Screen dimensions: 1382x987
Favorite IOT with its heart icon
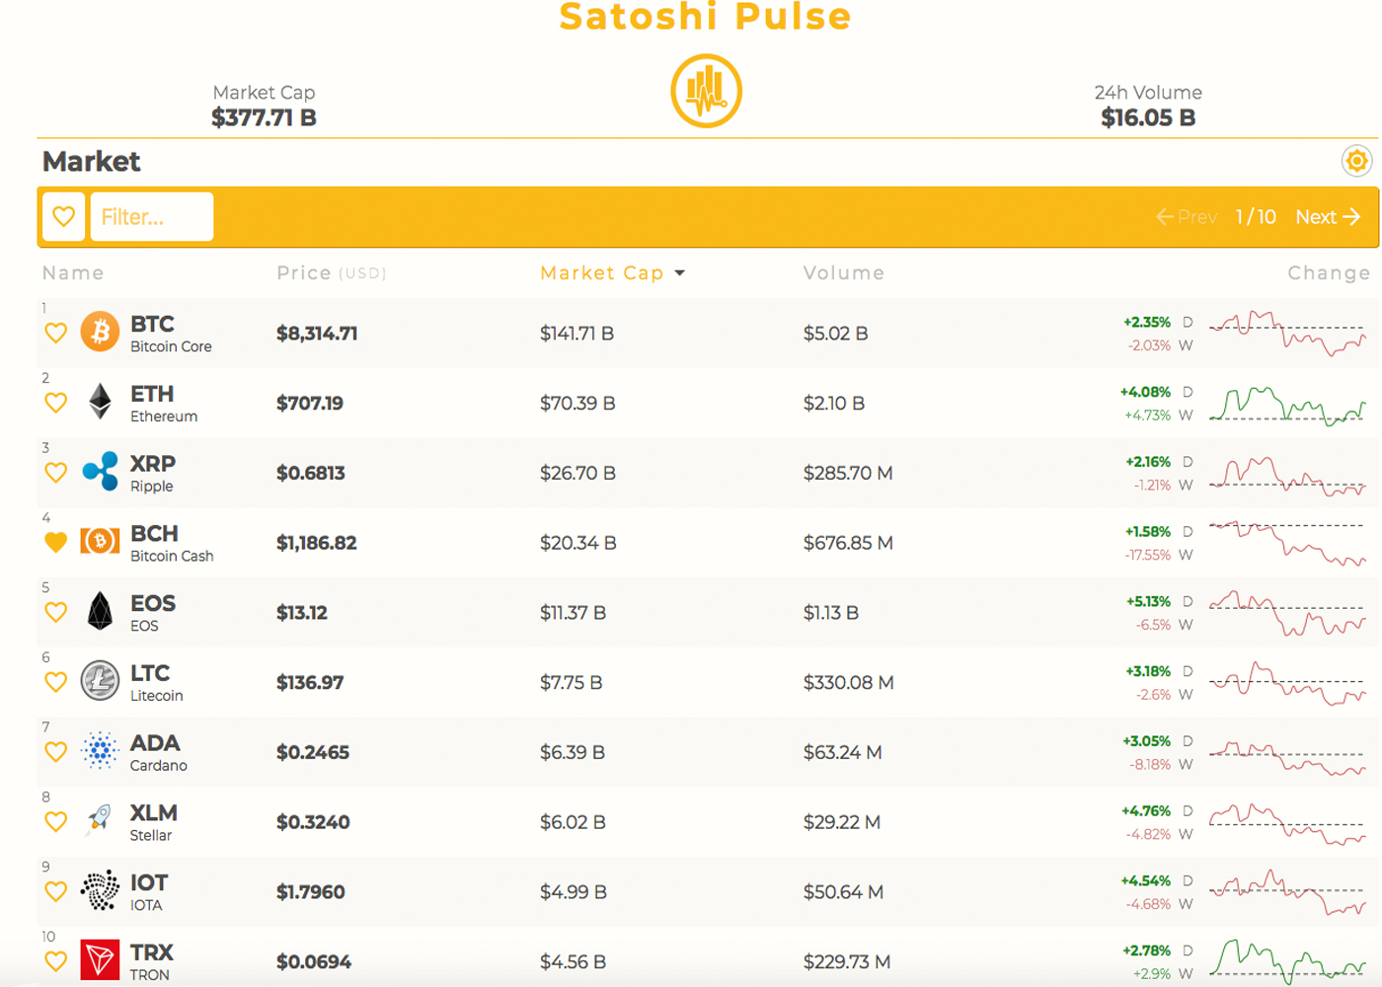(56, 891)
